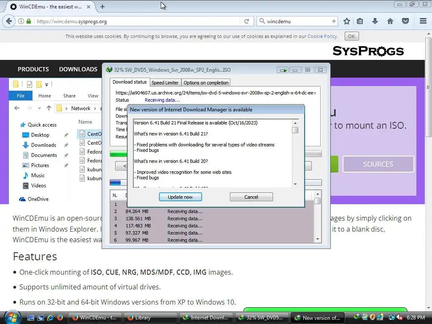The image size is (432, 324).
Task: Bookmark this page with the star icon
Action: pos(347,21)
